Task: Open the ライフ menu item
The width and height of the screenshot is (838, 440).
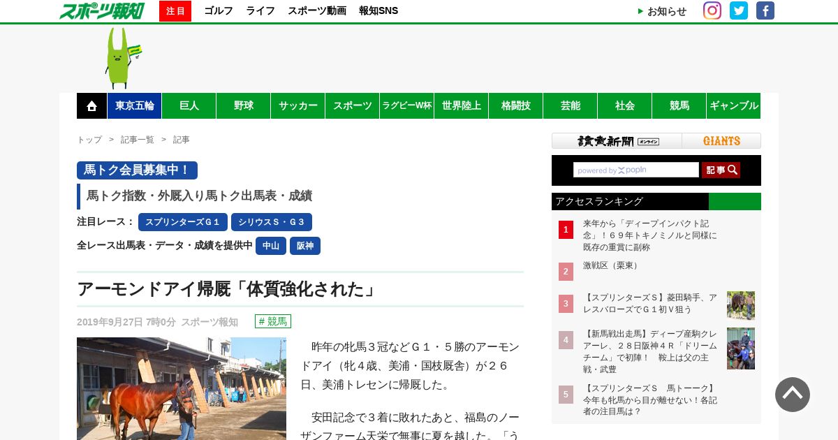Action: [260, 11]
